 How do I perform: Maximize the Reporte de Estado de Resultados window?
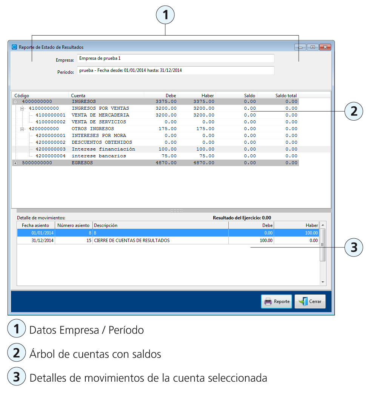(313, 47)
